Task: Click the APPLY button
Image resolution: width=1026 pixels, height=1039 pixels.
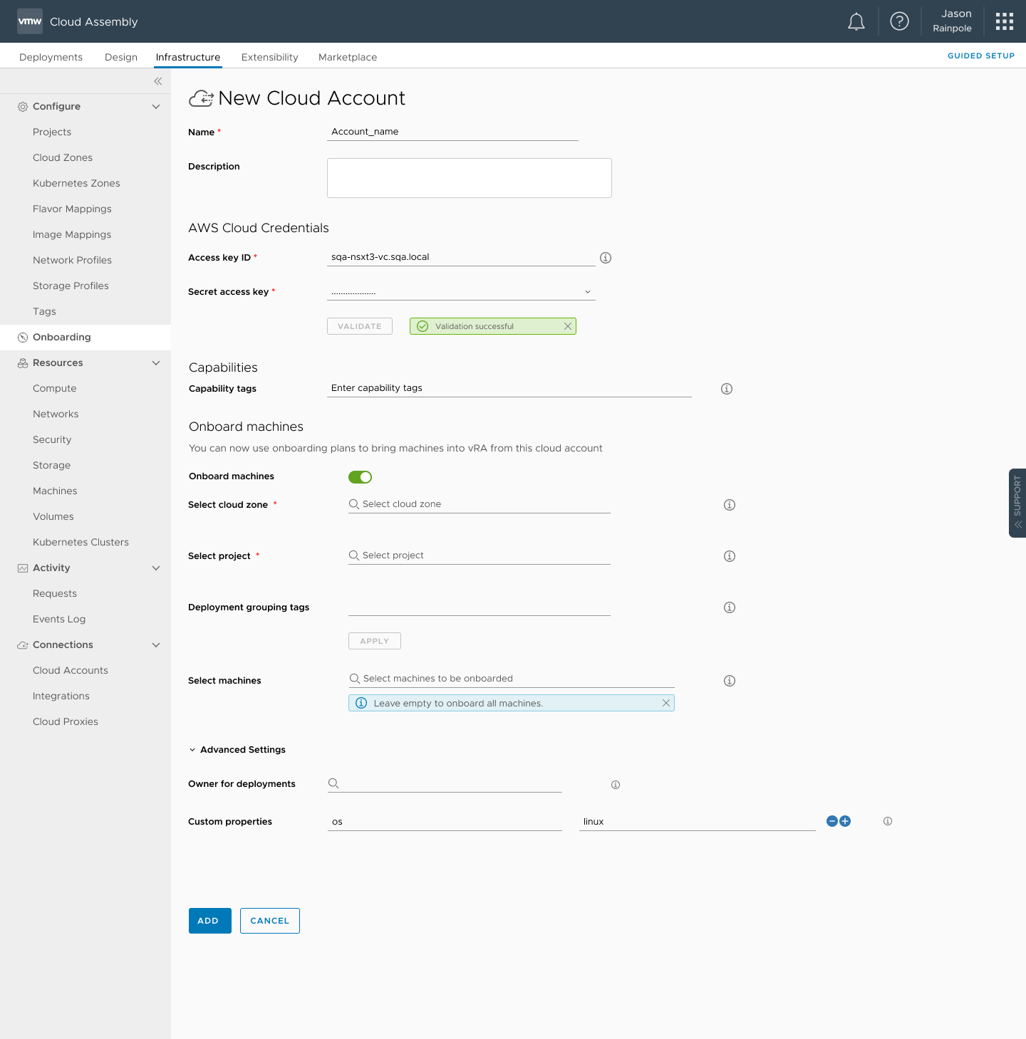Action: click(375, 641)
